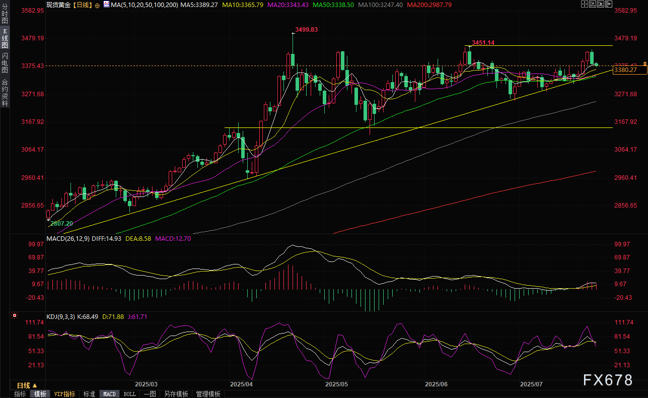Click the small KDJ panel settings icon

[x=15, y=316]
